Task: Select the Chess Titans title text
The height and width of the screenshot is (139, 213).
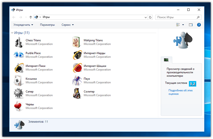Action: 33,40
